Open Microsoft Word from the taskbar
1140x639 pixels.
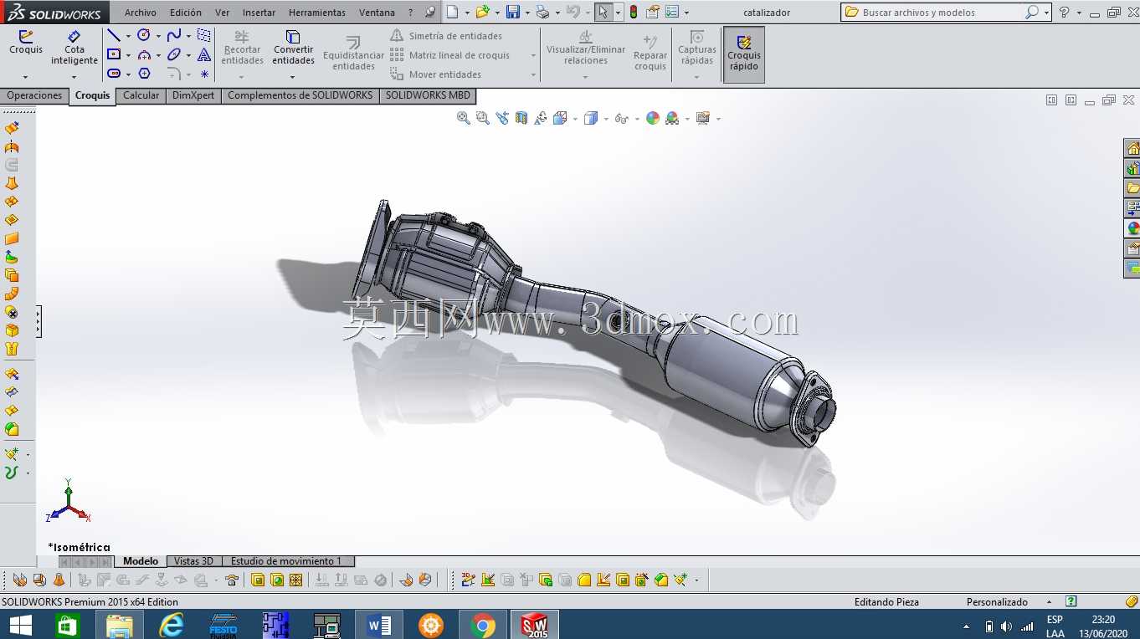pos(379,625)
